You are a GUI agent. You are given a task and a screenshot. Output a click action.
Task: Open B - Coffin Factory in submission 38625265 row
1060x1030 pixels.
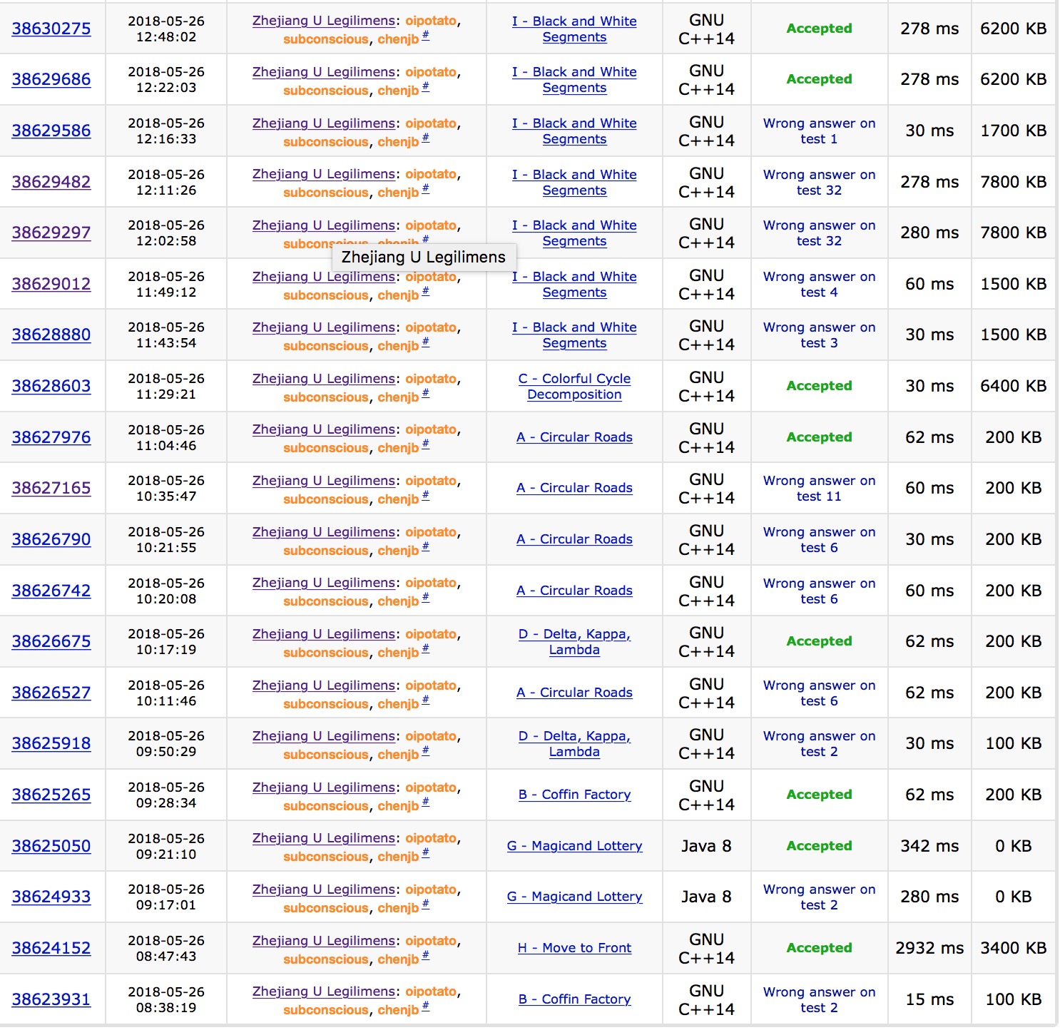point(574,795)
